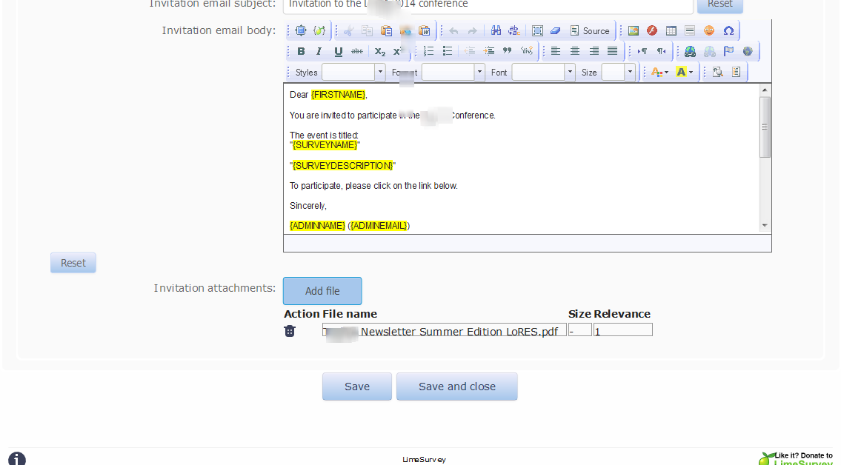Image resolution: width=841 pixels, height=465 pixels.
Task: Open the Styles dropdown
Action: click(x=380, y=72)
